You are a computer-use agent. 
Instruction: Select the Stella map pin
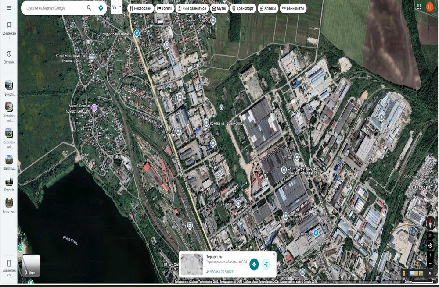(x=213, y=143)
